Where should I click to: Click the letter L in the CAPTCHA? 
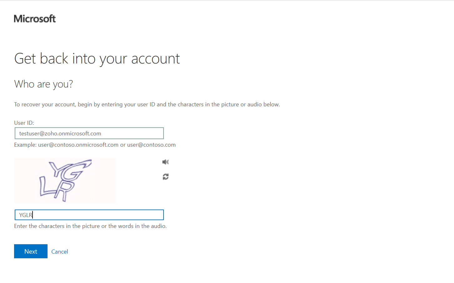pyautogui.click(x=44, y=187)
